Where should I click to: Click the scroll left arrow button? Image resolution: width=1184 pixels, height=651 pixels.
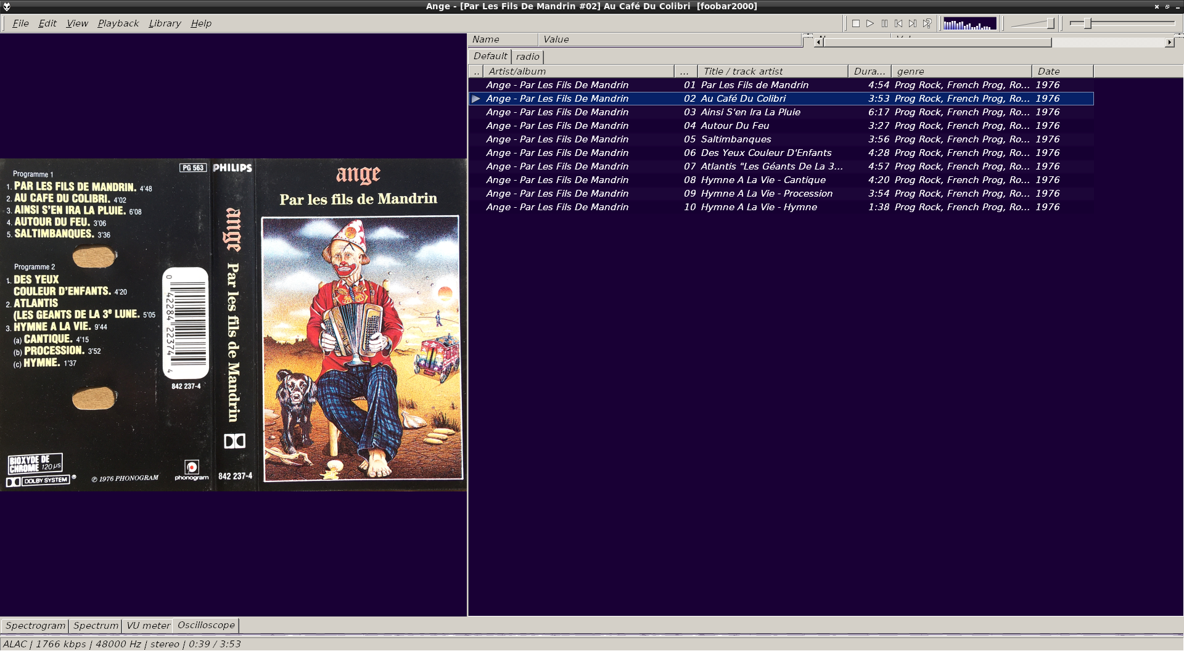pos(819,43)
